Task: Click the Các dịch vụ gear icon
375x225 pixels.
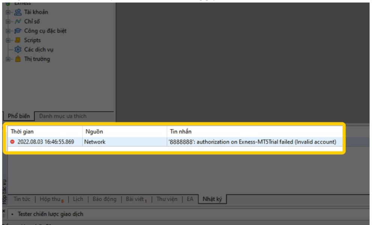Action: pyautogui.click(x=18, y=49)
